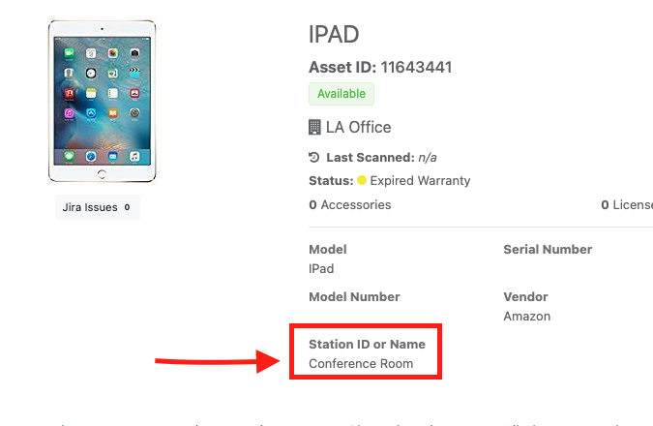
Task: Click the IPAD asset title heading
Action: point(334,35)
